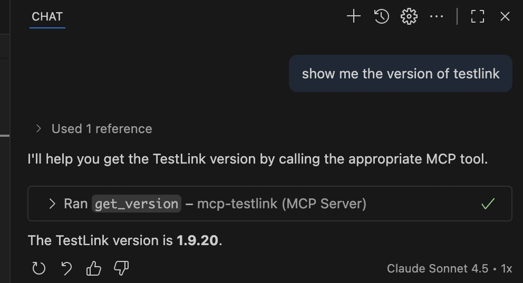This screenshot has height=283, width=523.
Task: Expand the "Ran get_version" tool call arrow
Action: (x=52, y=204)
